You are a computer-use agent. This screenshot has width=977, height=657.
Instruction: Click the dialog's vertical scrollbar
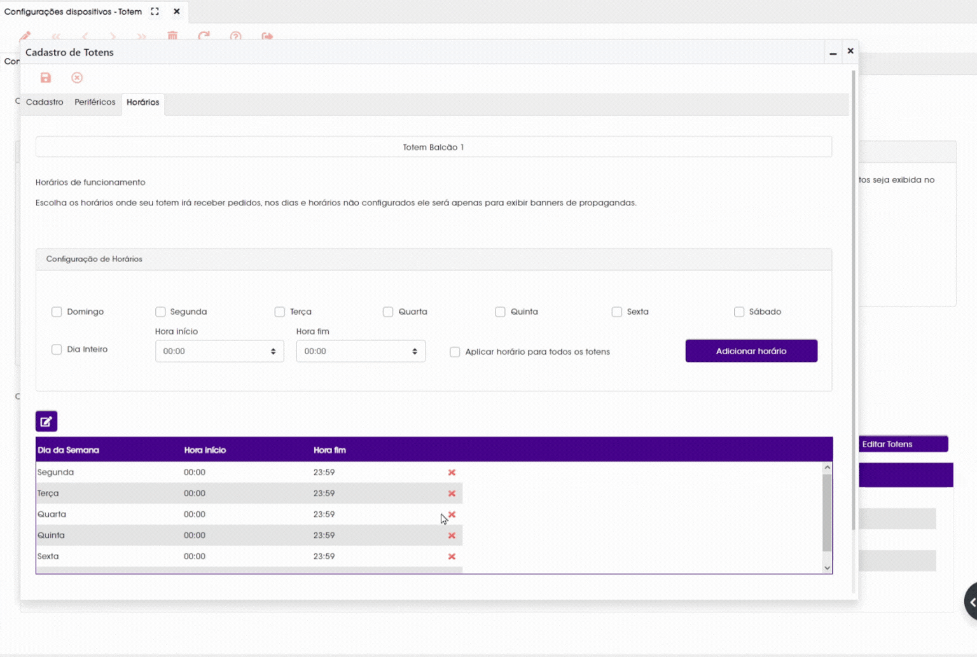point(854,299)
